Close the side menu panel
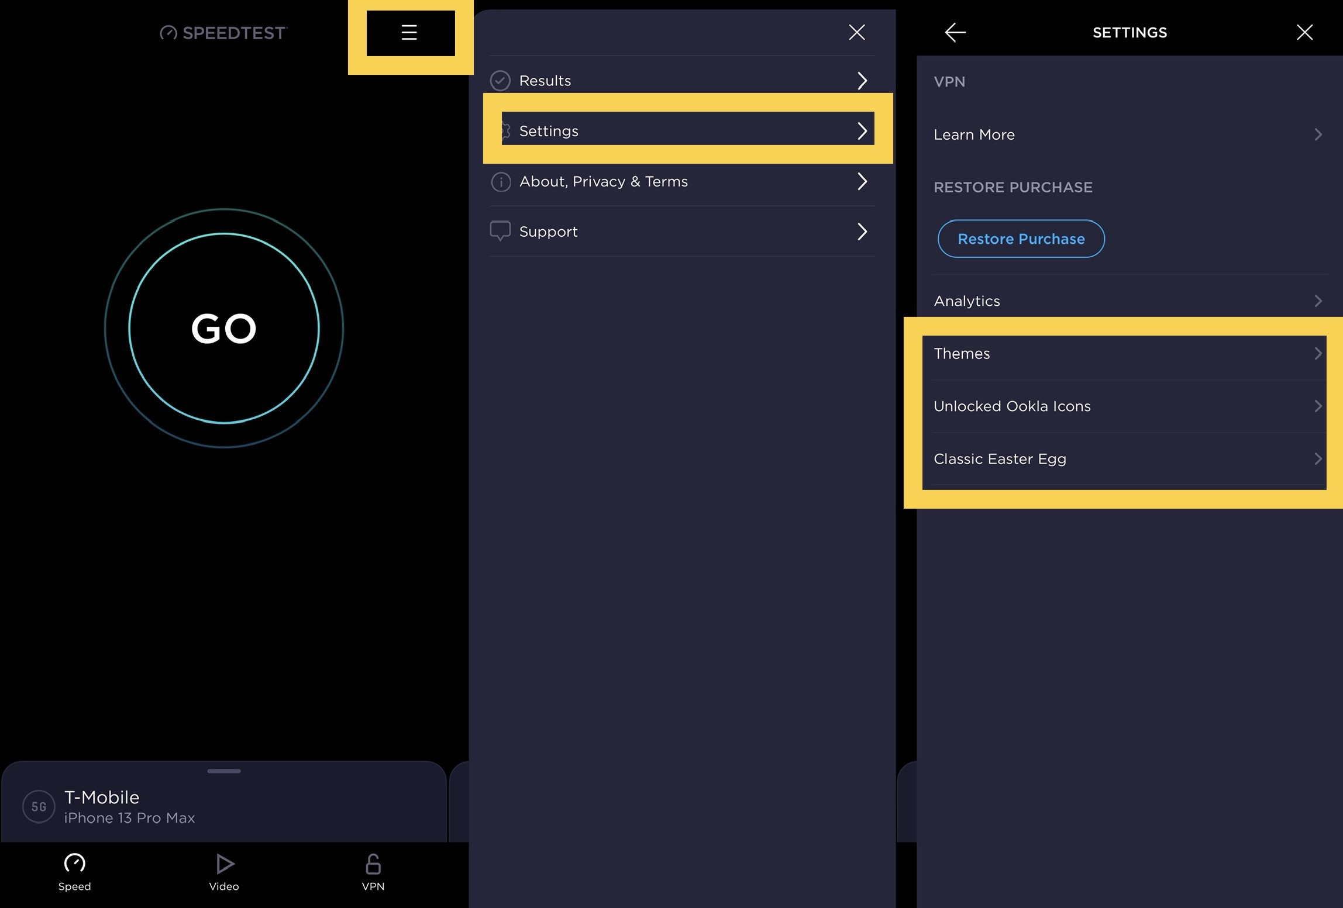 coord(857,32)
